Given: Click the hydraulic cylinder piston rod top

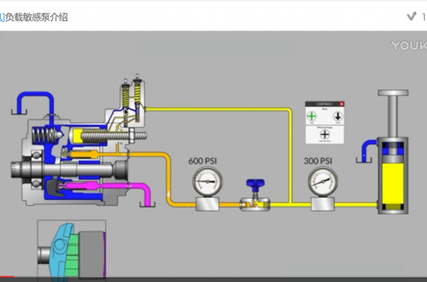Looking at the screenshot, I should [393, 92].
